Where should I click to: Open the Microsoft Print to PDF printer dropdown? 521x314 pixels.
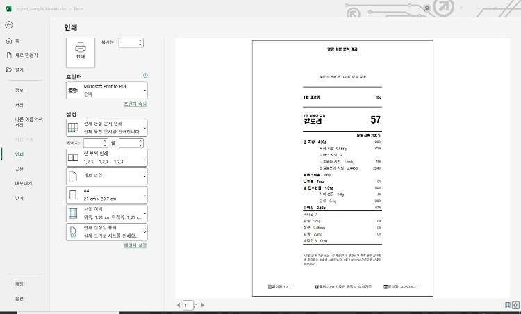tap(106, 90)
